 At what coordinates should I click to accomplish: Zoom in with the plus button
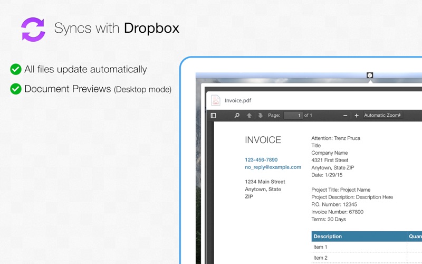[357, 116]
